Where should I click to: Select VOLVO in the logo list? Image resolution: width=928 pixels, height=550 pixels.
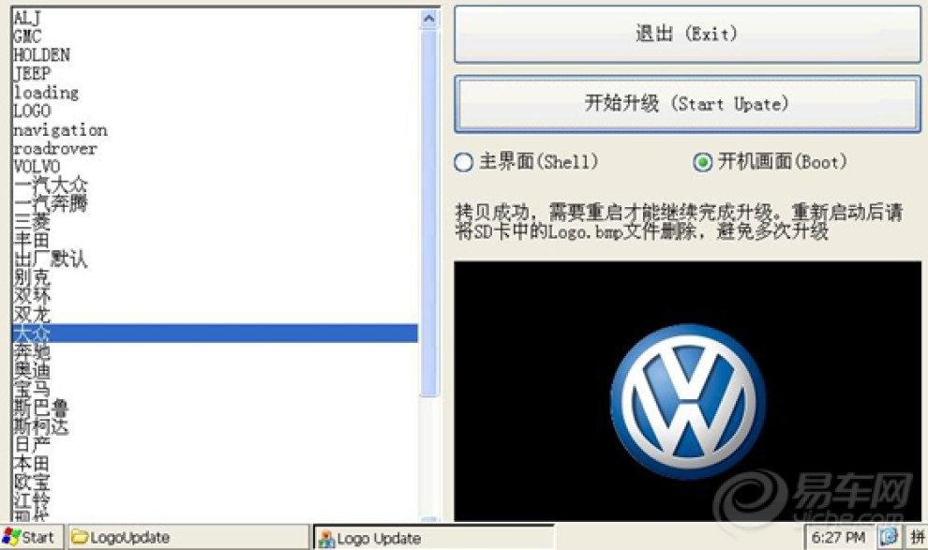[37, 167]
